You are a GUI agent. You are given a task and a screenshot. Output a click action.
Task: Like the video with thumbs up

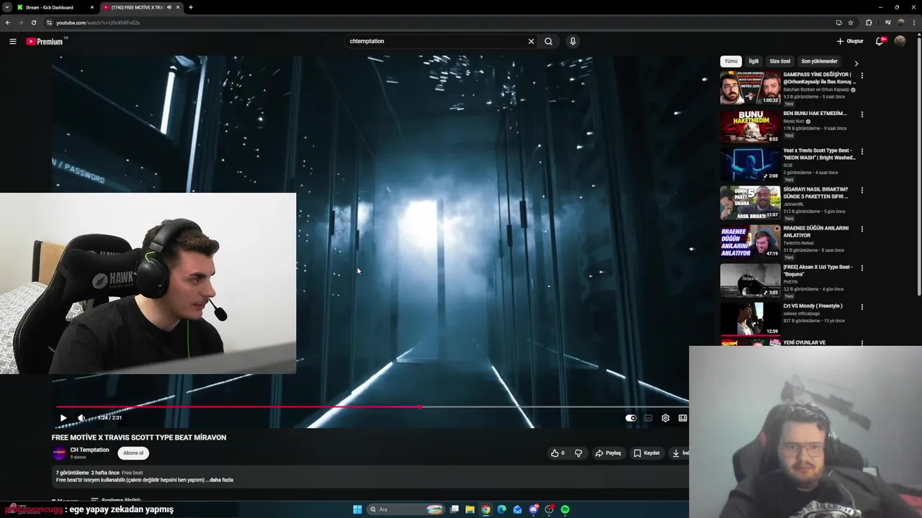(558, 453)
